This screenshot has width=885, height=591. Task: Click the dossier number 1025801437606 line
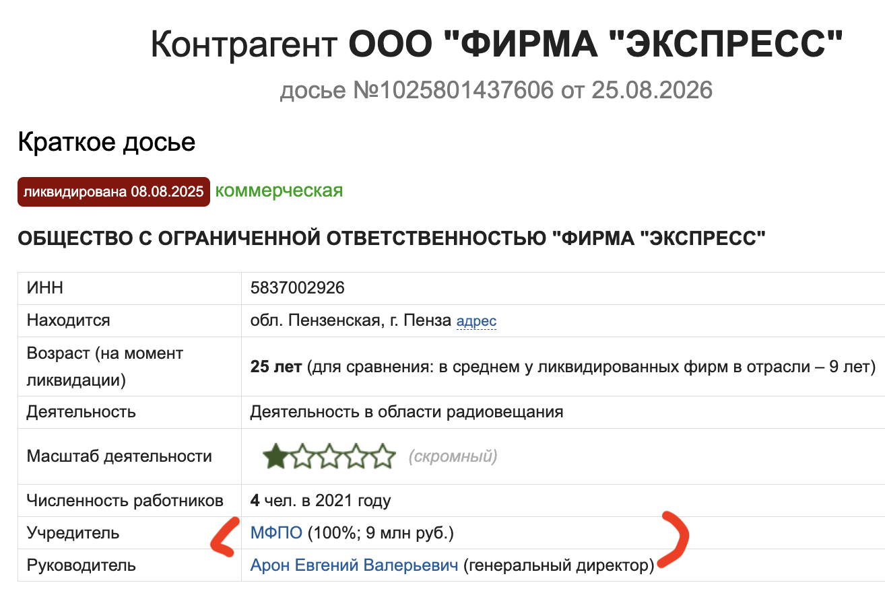(x=496, y=90)
